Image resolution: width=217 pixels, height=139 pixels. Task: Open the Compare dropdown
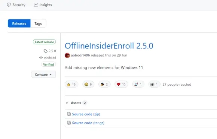(x=44, y=75)
